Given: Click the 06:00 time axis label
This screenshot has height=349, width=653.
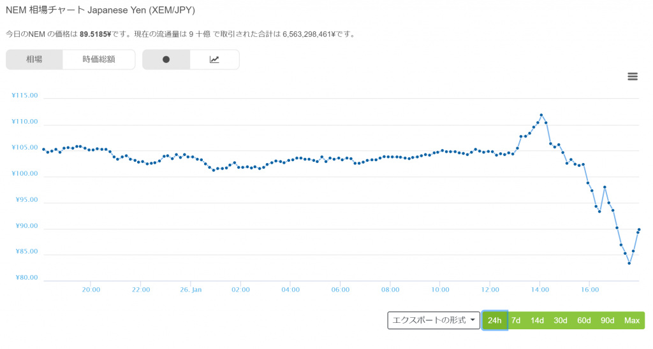Looking at the screenshot, I should click(341, 290).
